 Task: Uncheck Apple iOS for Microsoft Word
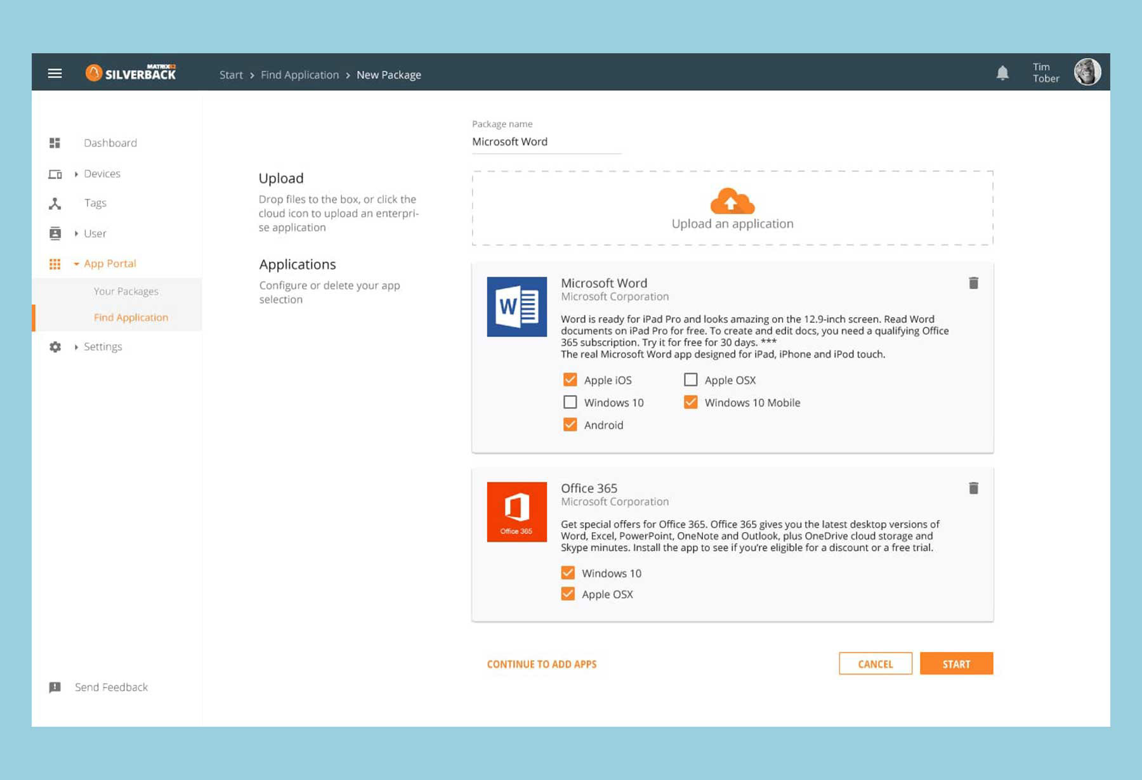pos(570,379)
